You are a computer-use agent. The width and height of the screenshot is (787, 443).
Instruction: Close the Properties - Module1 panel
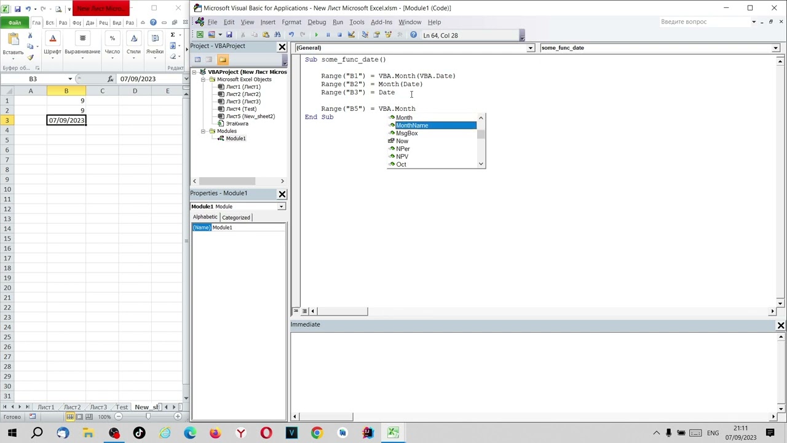(282, 194)
